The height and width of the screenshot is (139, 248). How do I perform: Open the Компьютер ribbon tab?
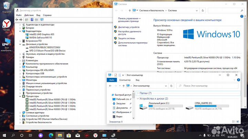click(x=125, y=80)
